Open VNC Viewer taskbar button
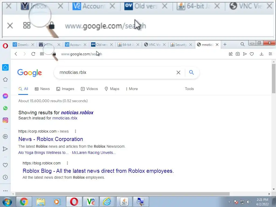This screenshot has width=276, height=207. pyautogui.click(x=91, y=202)
